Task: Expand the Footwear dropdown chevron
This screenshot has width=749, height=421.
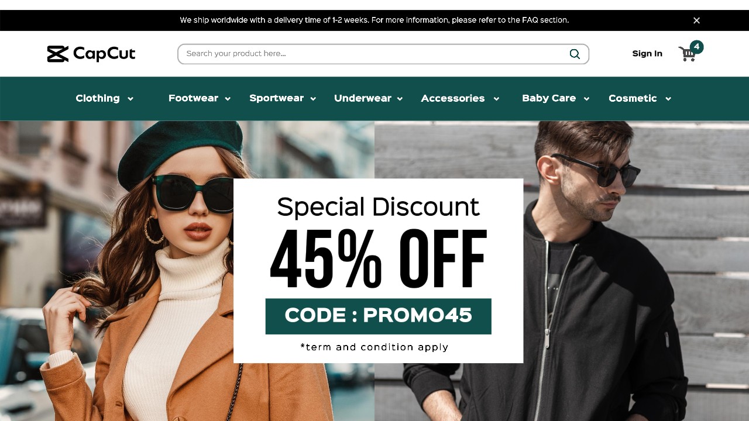Action: [228, 99]
